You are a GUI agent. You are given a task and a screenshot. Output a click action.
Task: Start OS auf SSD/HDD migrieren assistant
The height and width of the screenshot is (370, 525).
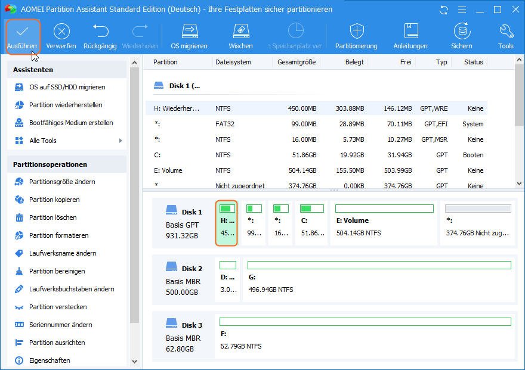pyautogui.click(x=67, y=87)
